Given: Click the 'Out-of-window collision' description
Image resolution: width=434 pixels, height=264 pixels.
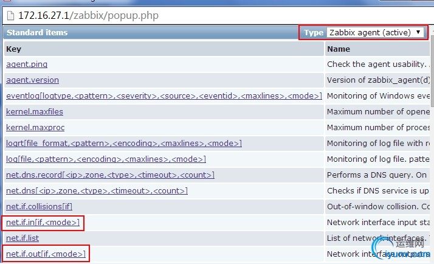Looking at the screenshot, I should tap(378, 206).
